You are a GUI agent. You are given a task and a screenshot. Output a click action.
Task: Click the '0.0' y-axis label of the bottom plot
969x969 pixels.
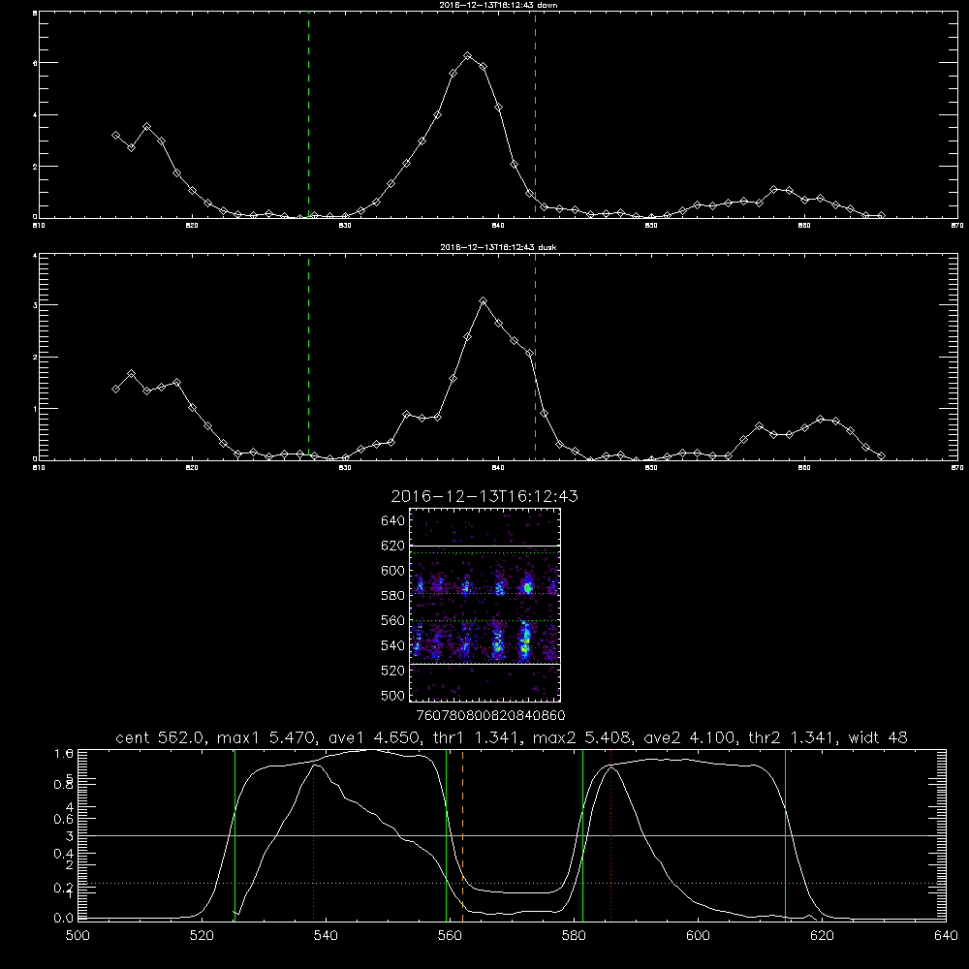(x=64, y=918)
